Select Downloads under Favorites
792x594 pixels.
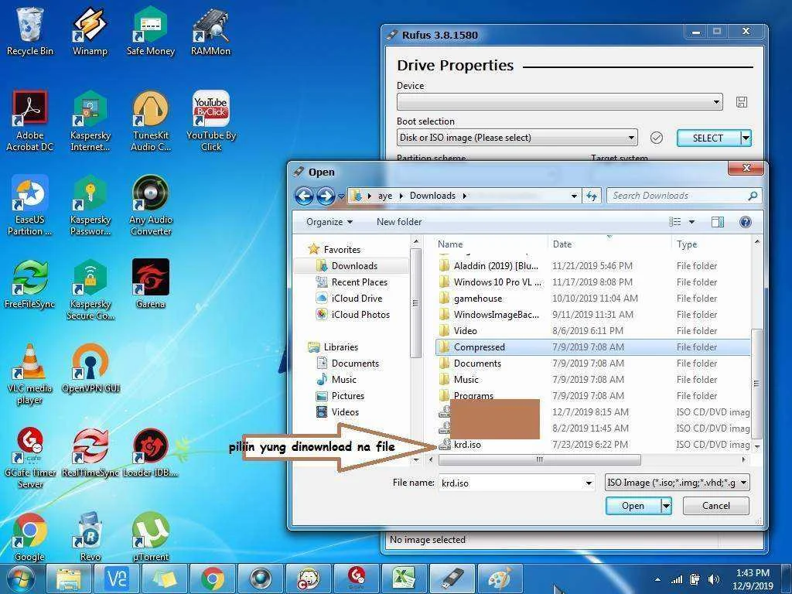tap(354, 266)
